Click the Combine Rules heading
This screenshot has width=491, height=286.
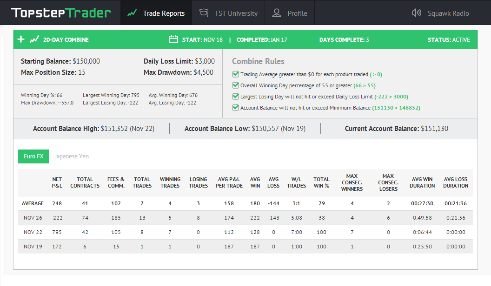click(x=258, y=61)
